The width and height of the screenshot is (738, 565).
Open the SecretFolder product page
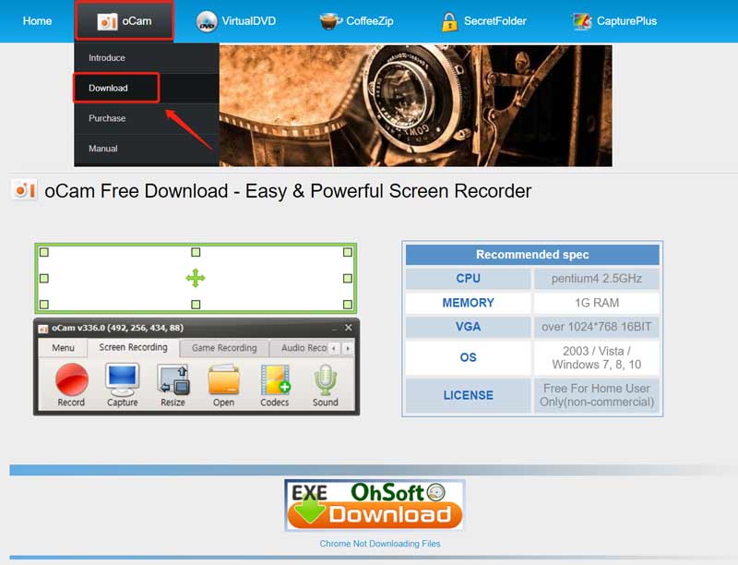[483, 21]
